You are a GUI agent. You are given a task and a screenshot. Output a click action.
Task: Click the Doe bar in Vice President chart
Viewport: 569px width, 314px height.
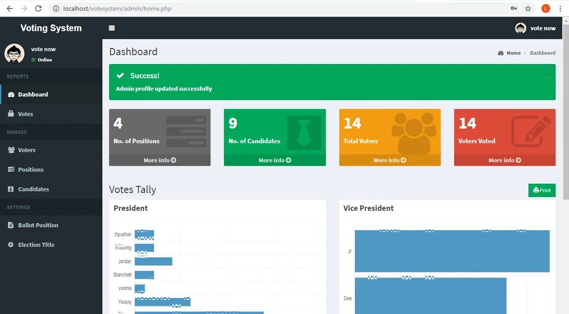pyautogui.click(x=431, y=296)
